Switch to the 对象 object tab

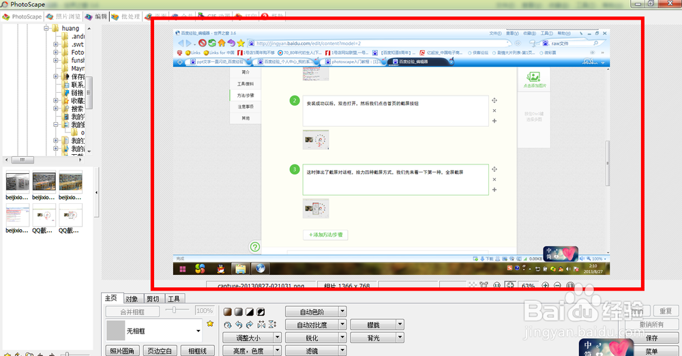[x=132, y=299]
